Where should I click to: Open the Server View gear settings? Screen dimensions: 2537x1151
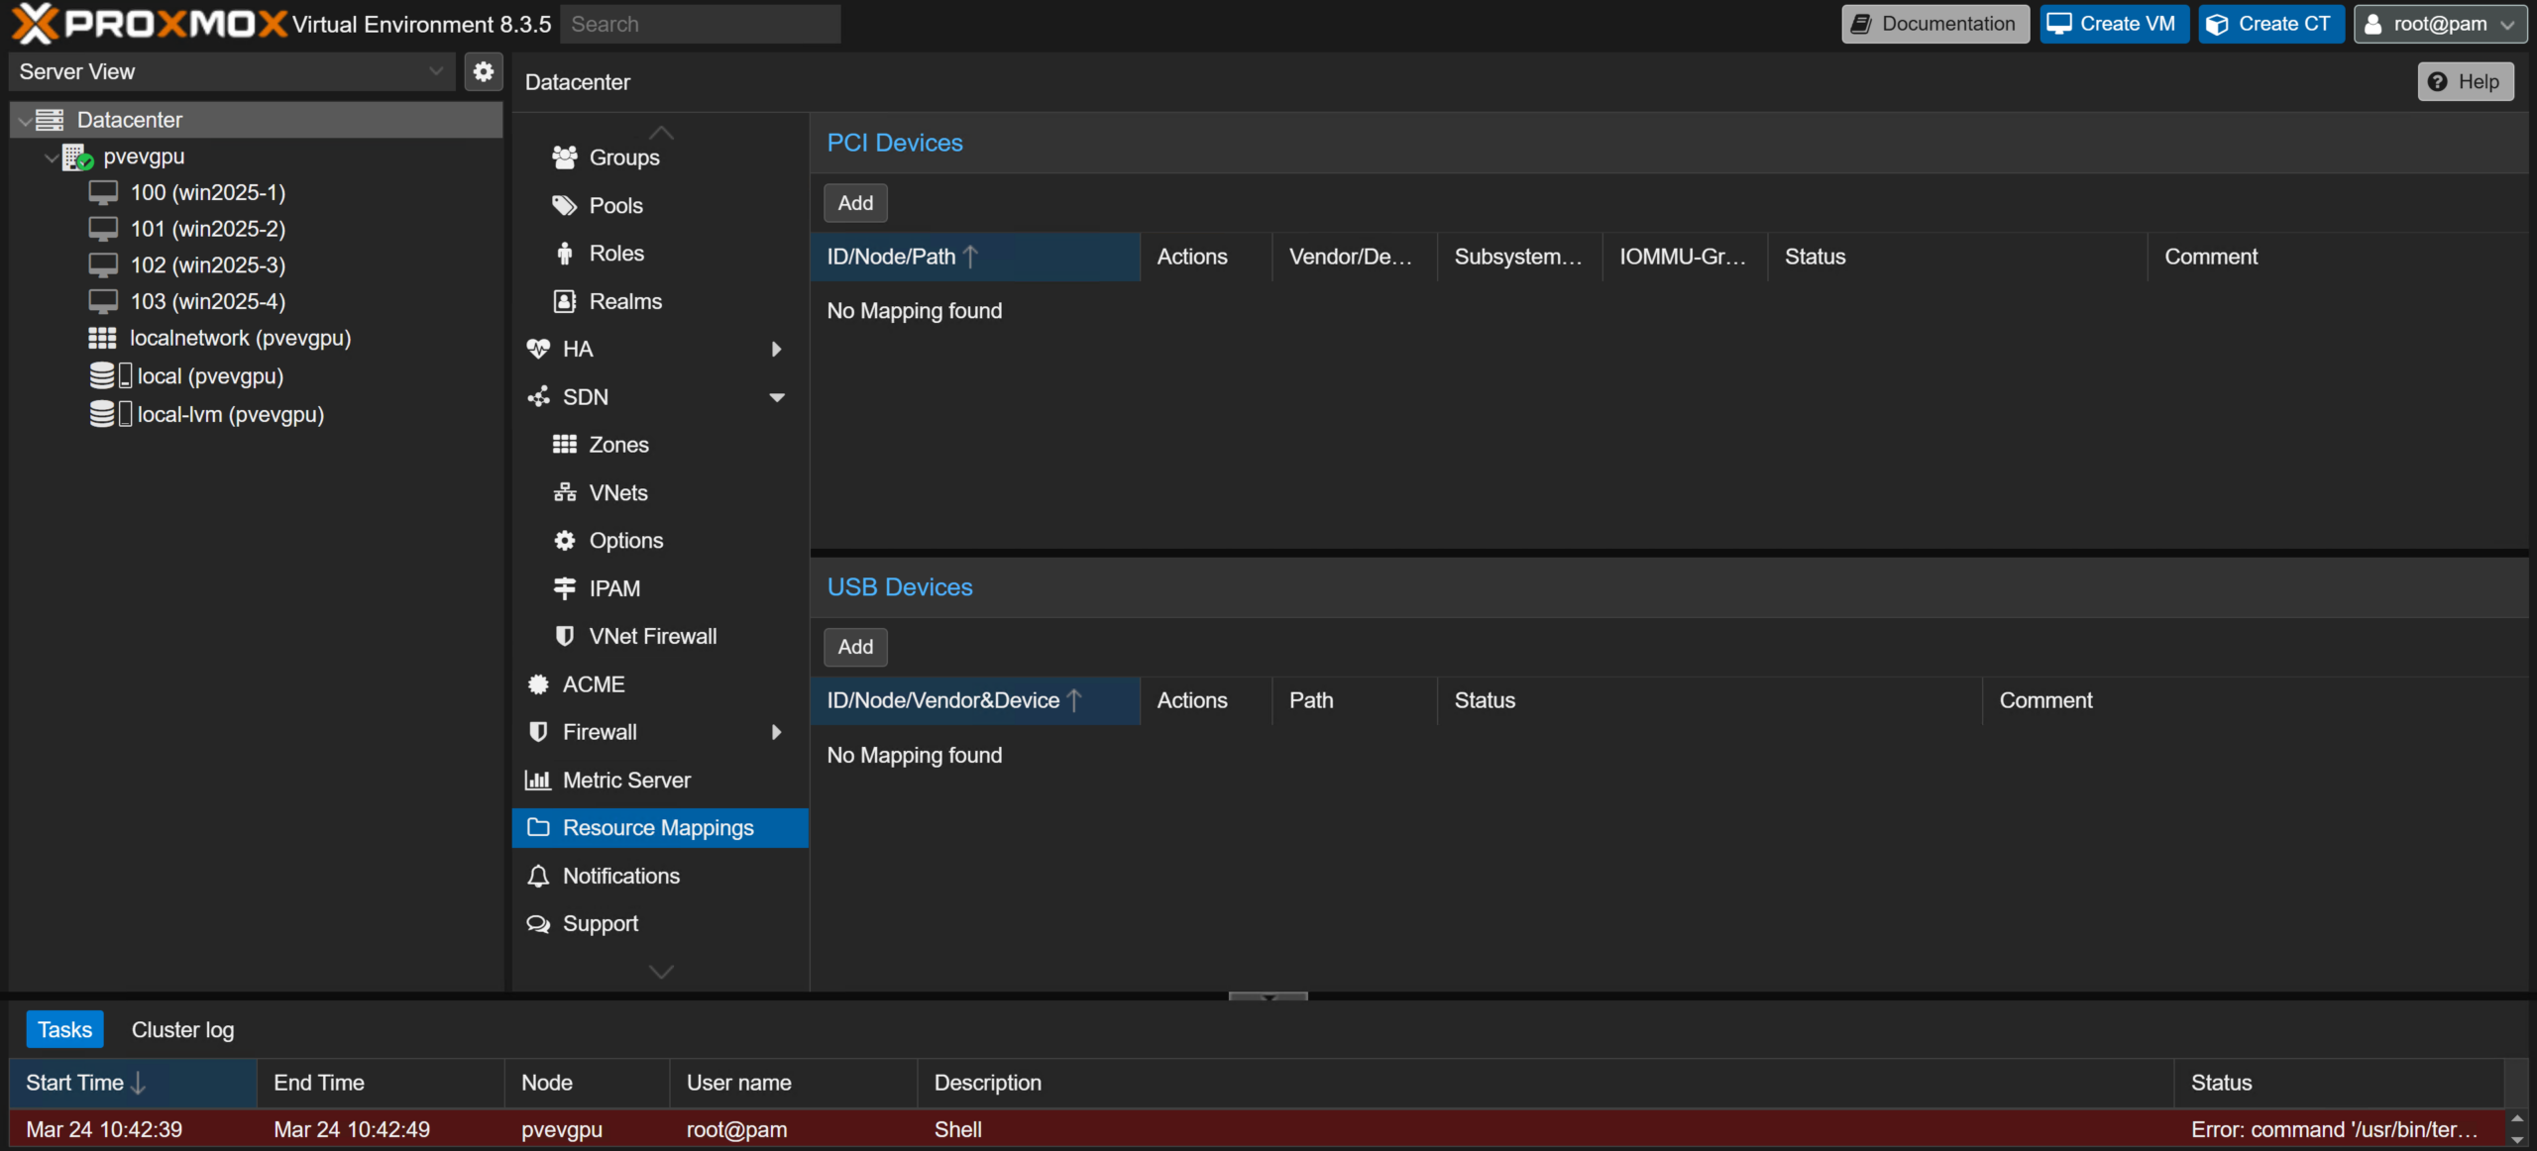tap(484, 71)
